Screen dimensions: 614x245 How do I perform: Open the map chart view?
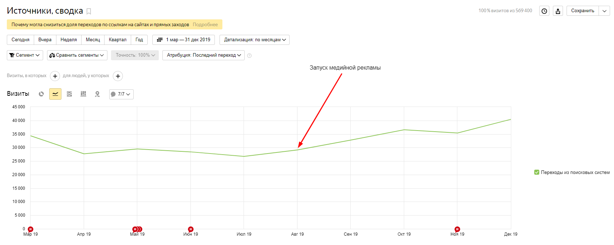pos(97,94)
